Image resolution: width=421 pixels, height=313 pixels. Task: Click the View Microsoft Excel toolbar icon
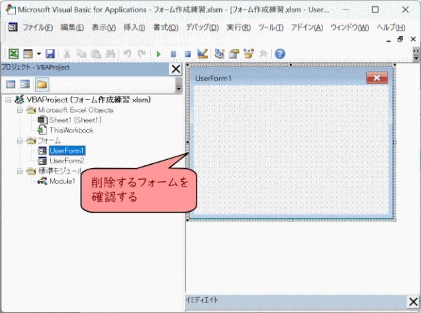[14, 54]
